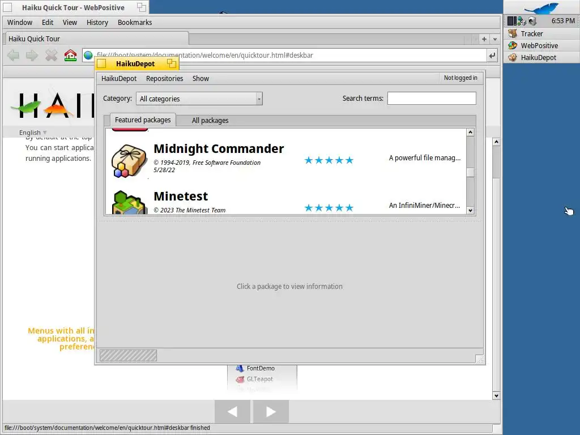Click the WebPositive stop loading icon
The width and height of the screenshot is (580, 435).
[x=51, y=56]
